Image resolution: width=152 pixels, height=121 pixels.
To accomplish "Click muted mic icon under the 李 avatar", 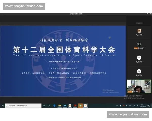I will point(137,62).
